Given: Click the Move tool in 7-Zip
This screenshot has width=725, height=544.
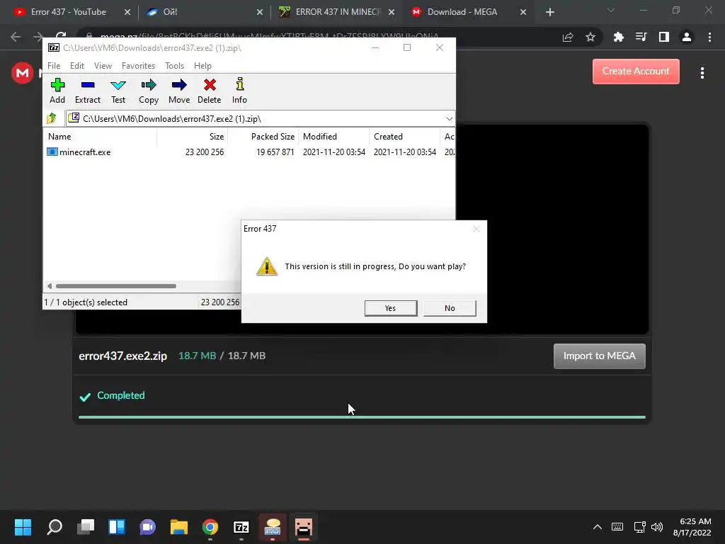Looking at the screenshot, I should [x=179, y=91].
